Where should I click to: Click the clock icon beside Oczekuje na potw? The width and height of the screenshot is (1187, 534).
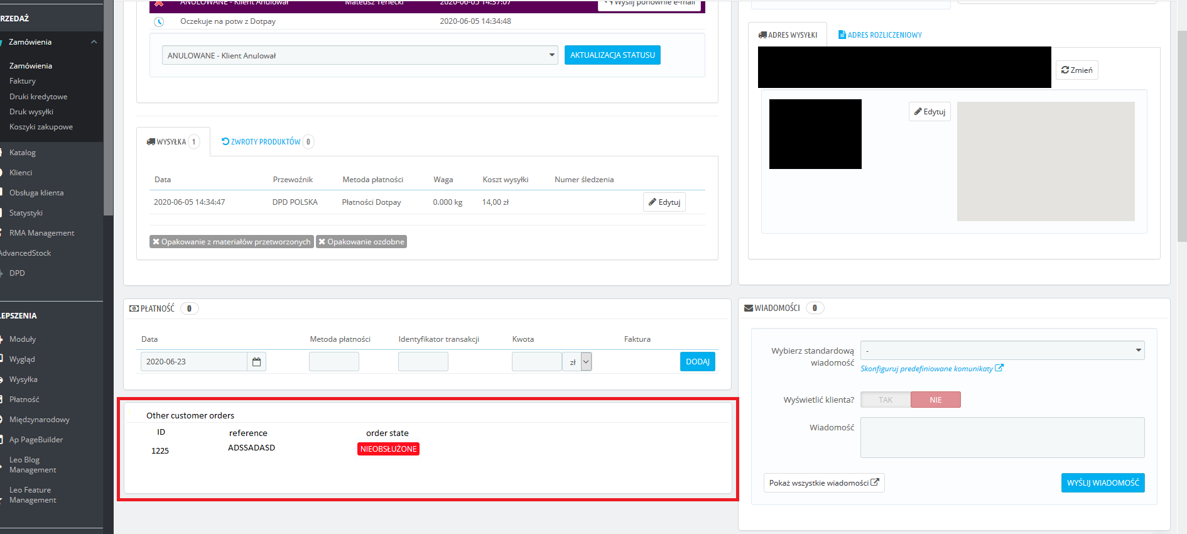pyautogui.click(x=159, y=22)
